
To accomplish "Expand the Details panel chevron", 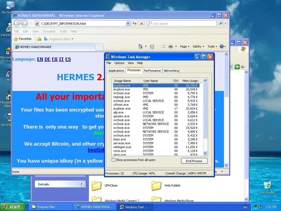I will (82, 184).
